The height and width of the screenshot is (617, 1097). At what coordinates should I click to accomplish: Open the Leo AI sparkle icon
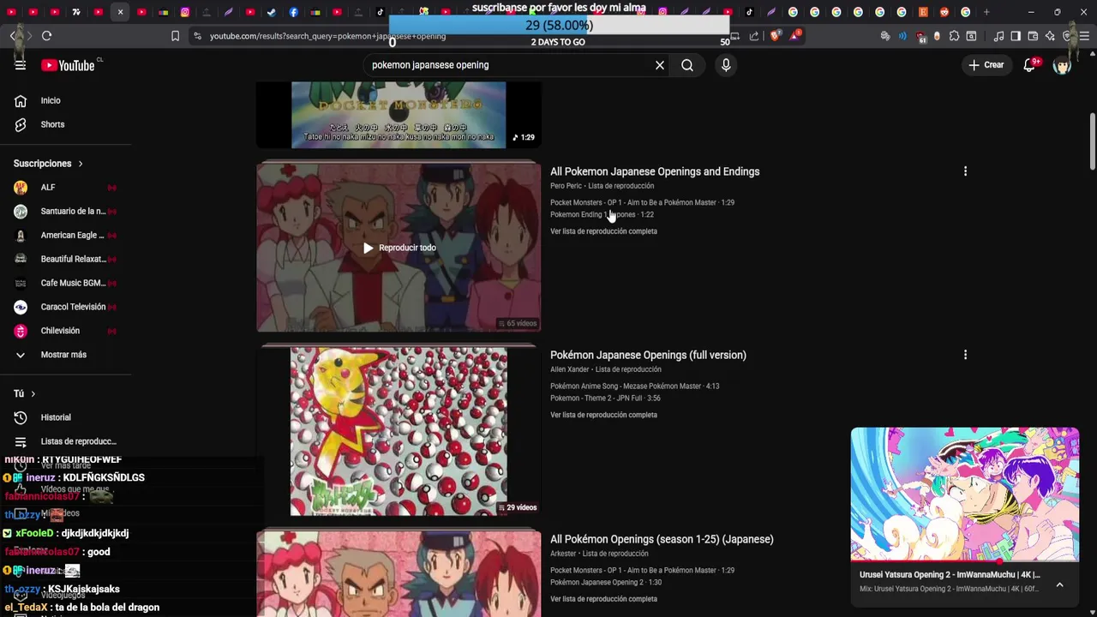1050,36
